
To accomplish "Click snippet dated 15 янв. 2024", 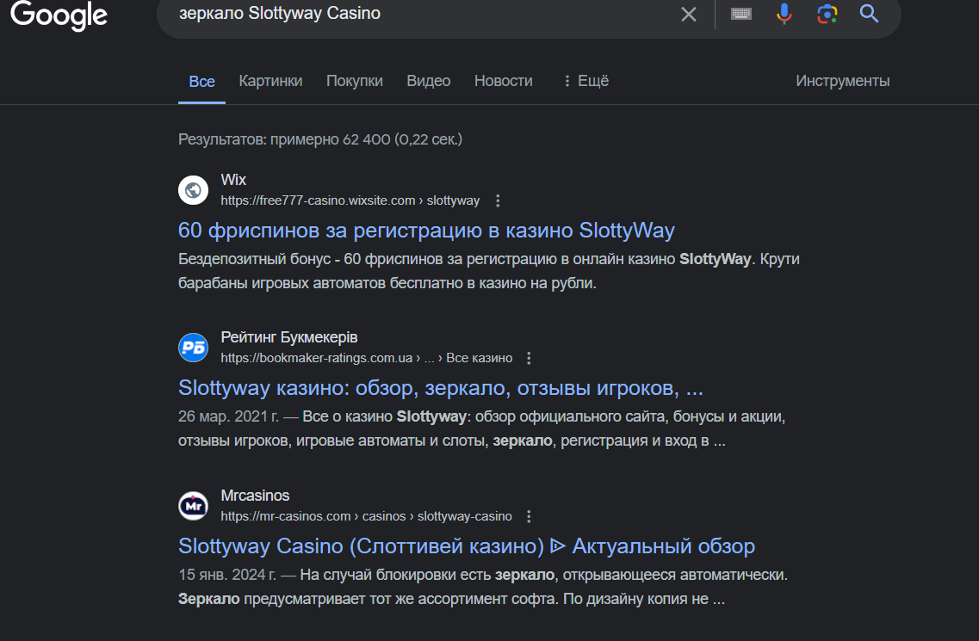I will pos(483,587).
